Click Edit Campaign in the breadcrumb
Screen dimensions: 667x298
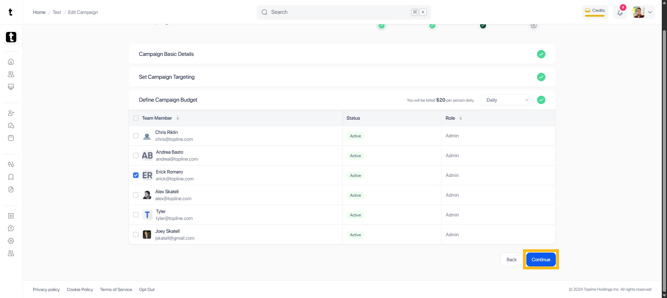tap(83, 12)
